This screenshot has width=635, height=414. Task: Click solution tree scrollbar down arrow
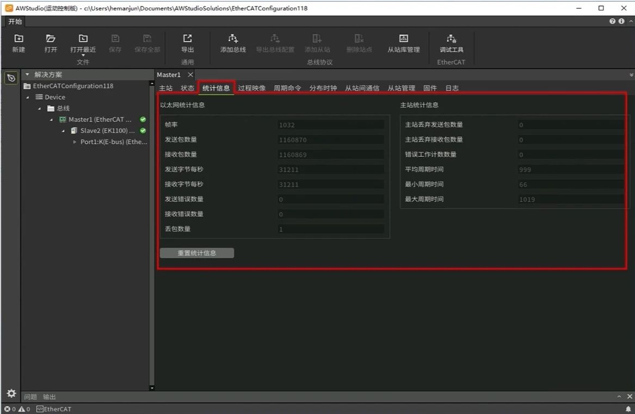pyautogui.click(x=152, y=388)
